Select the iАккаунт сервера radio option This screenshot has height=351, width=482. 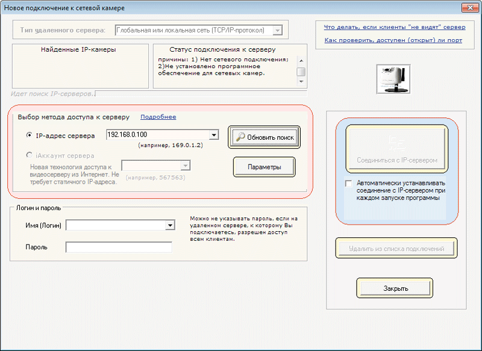[29, 155]
